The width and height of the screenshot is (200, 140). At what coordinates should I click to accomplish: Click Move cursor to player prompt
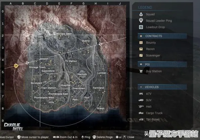pos(33,137)
